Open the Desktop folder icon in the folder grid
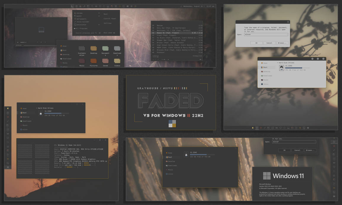Image resolution: width=342 pixels, height=205 pixels. click(x=94, y=48)
